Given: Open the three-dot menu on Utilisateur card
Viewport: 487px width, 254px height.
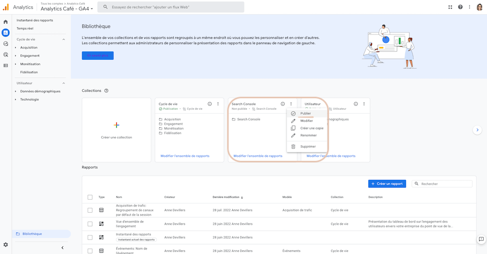Looking at the screenshot, I should (x=364, y=104).
